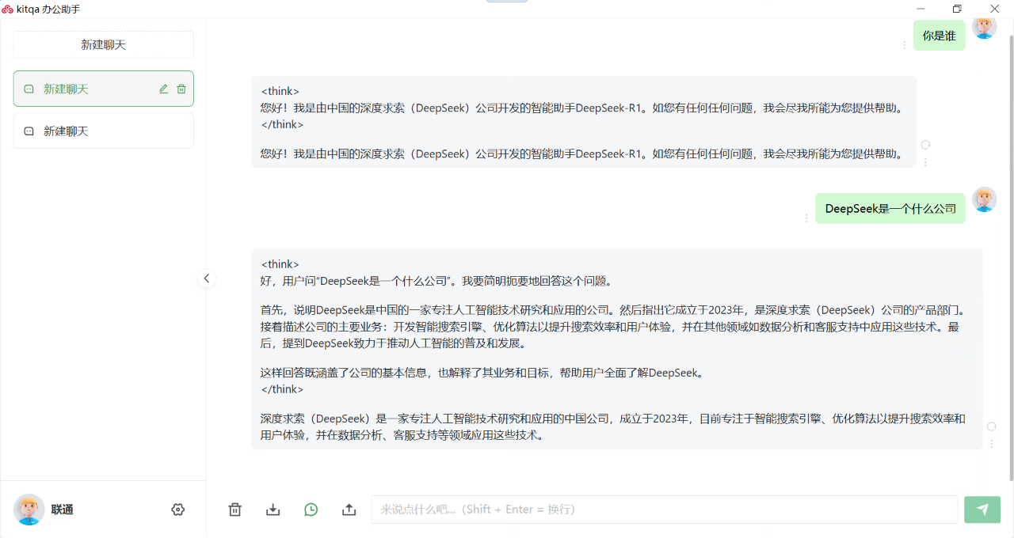Open more options dots for first assistant reply
Image resolution: width=1014 pixels, height=538 pixels.
pos(925,162)
